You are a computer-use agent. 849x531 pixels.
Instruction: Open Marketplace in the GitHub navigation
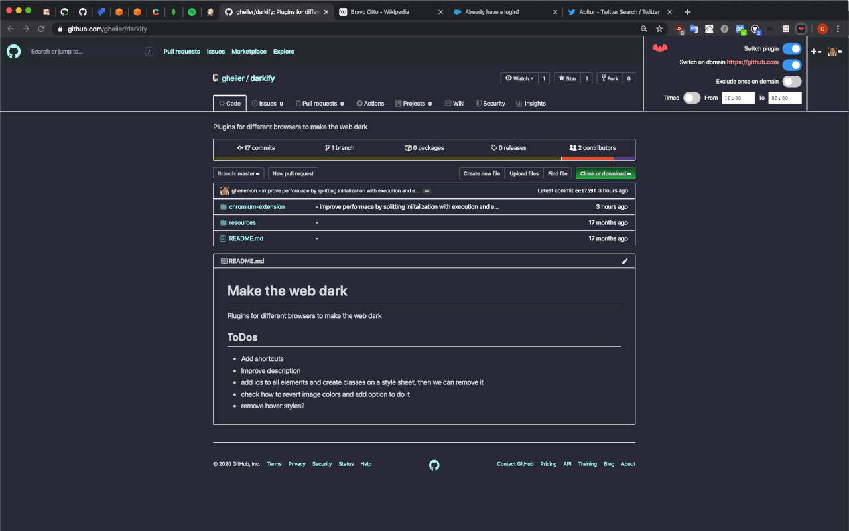(x=249, y=51)
